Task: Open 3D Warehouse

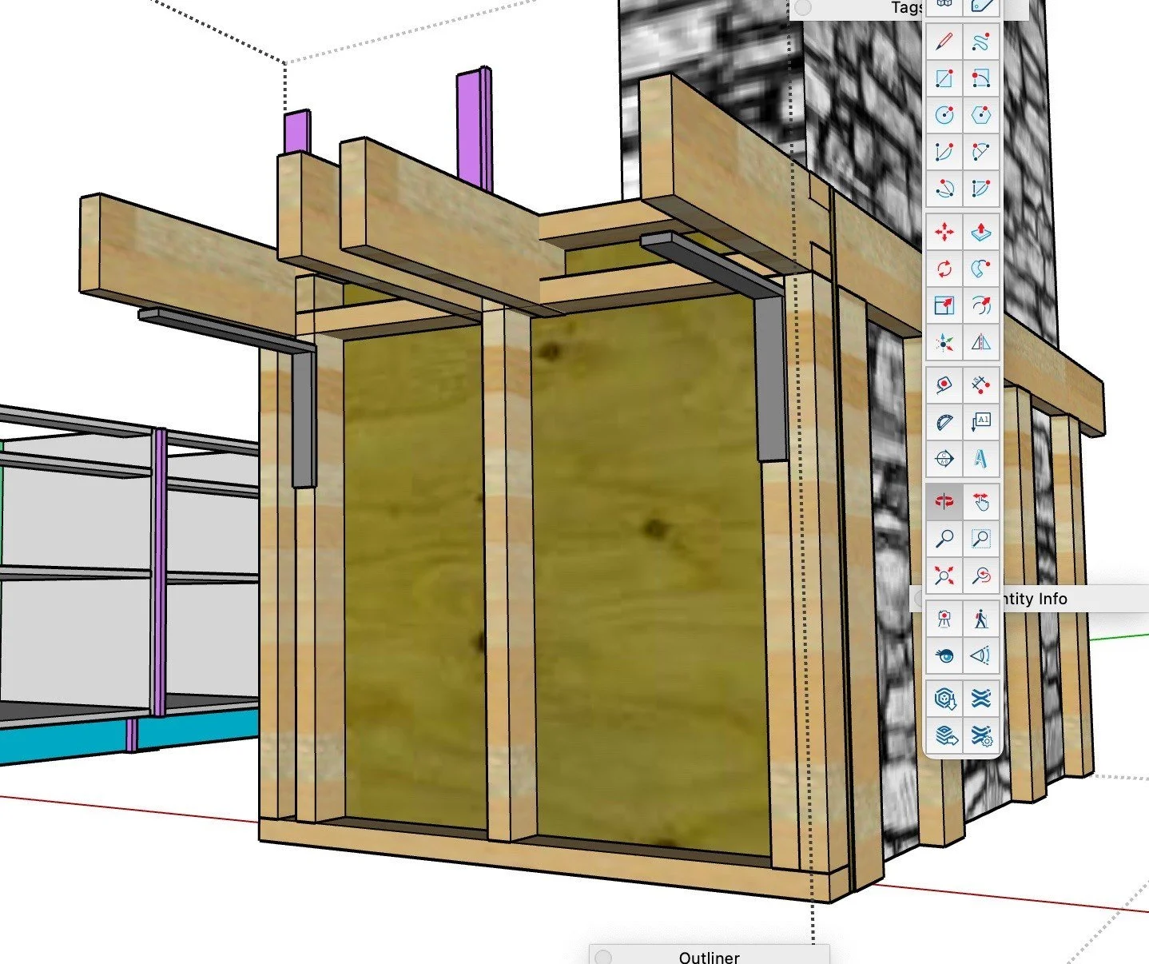Action: [x=944, y=699]
